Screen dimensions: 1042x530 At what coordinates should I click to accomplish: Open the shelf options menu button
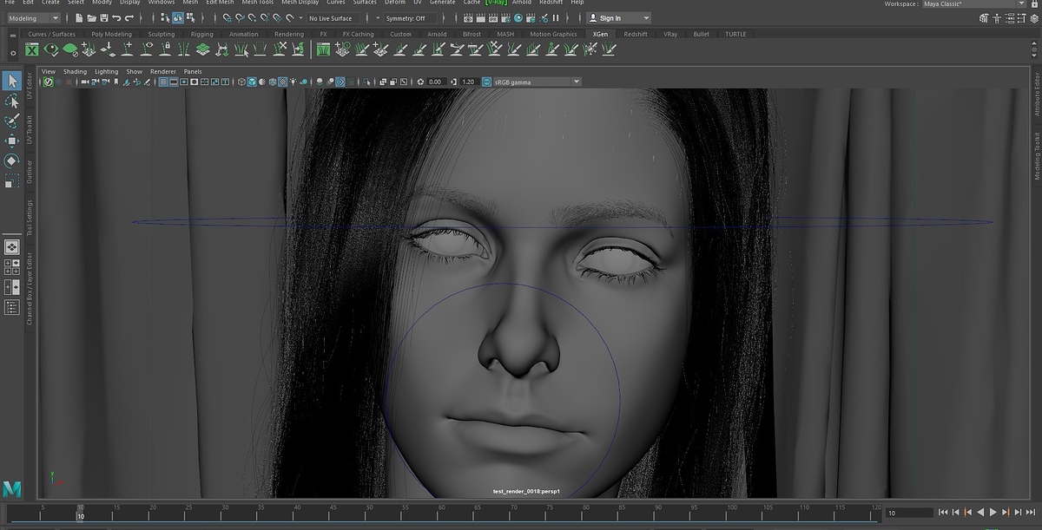[12, 53]
